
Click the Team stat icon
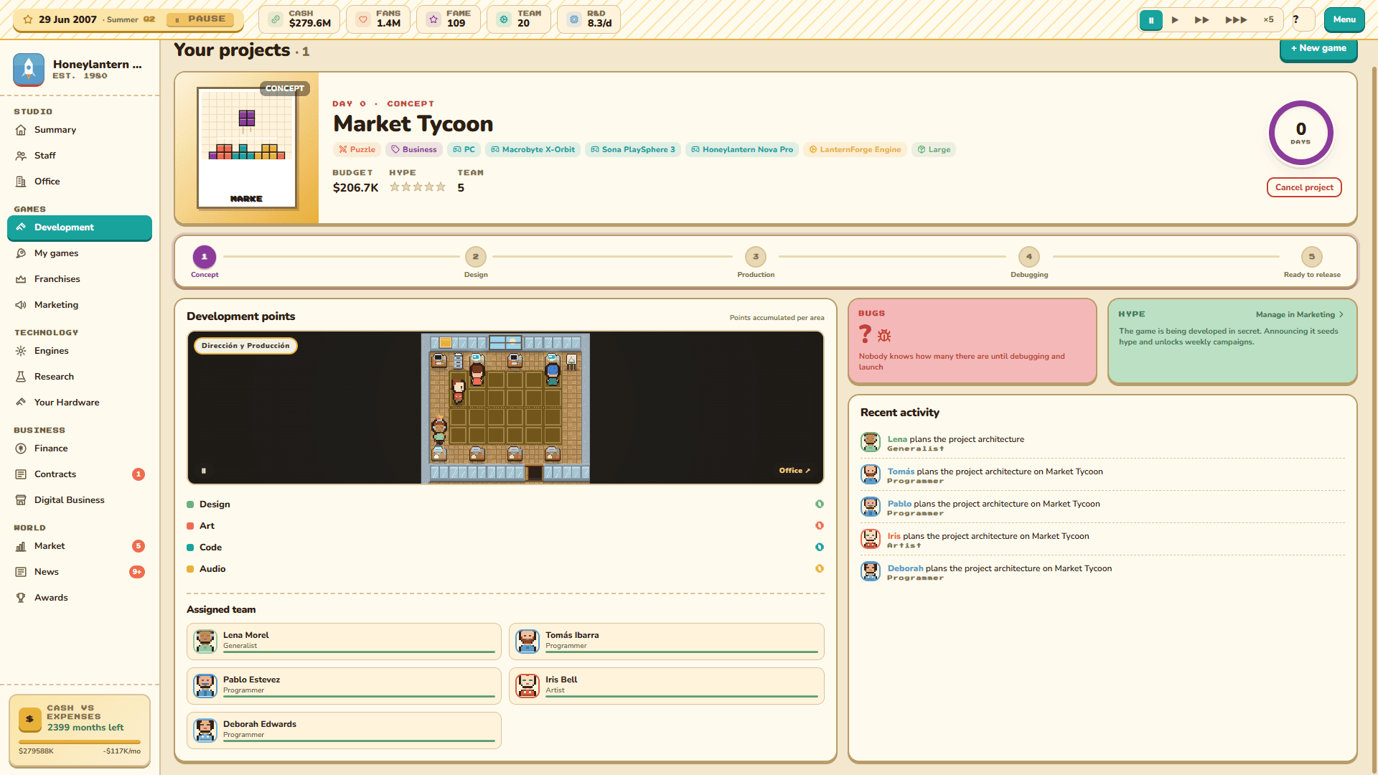click(x=504, y=19)
